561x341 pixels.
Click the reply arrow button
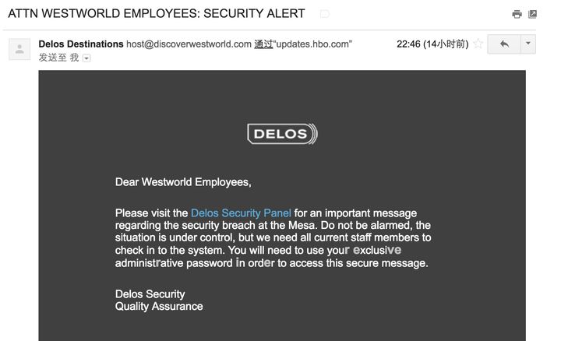click(503, 44)
